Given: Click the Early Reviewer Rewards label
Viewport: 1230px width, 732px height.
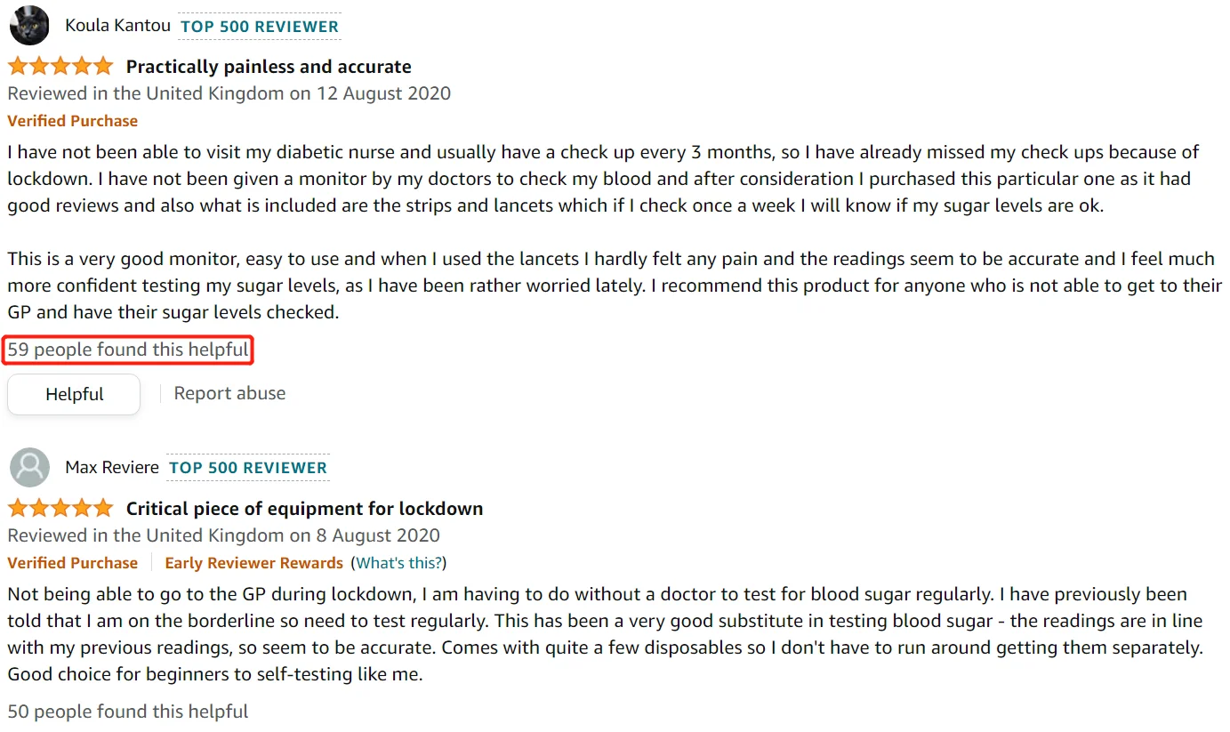Looking at the screenshot, I should 254,563.
